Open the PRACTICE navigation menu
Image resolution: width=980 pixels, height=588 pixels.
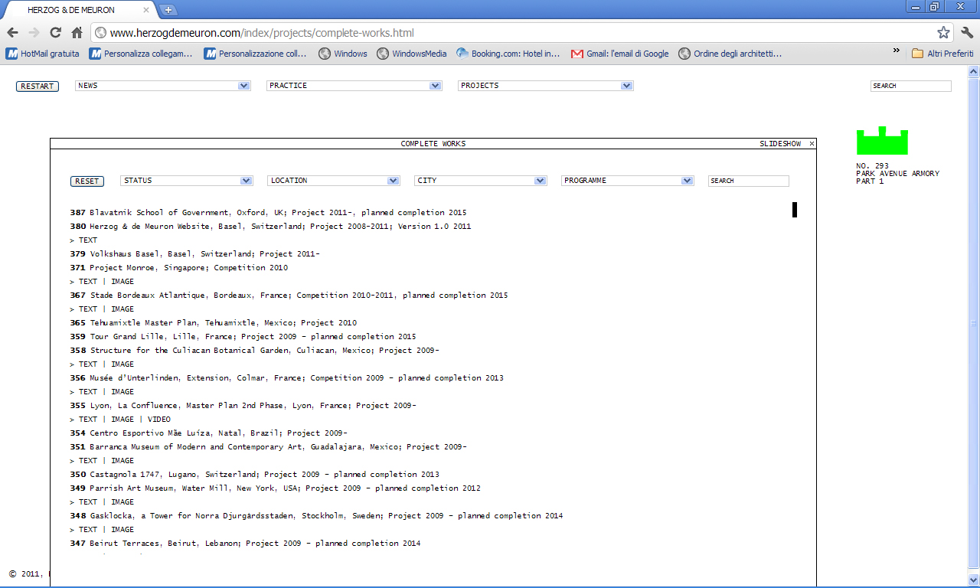(354, 86)
